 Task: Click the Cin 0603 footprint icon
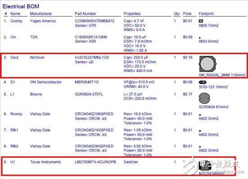coord(200,38)
